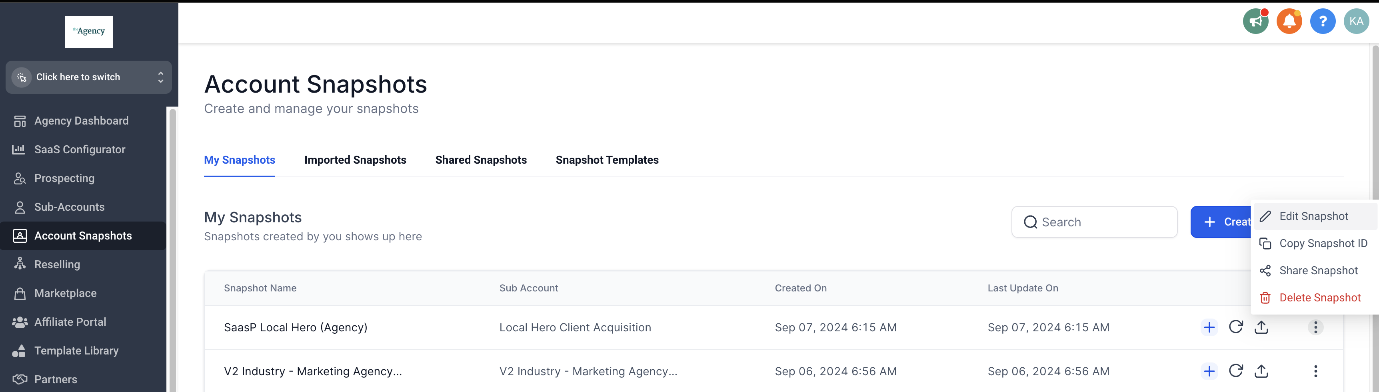Click upload icon for SaasP Local Hero

(1261, 327)
